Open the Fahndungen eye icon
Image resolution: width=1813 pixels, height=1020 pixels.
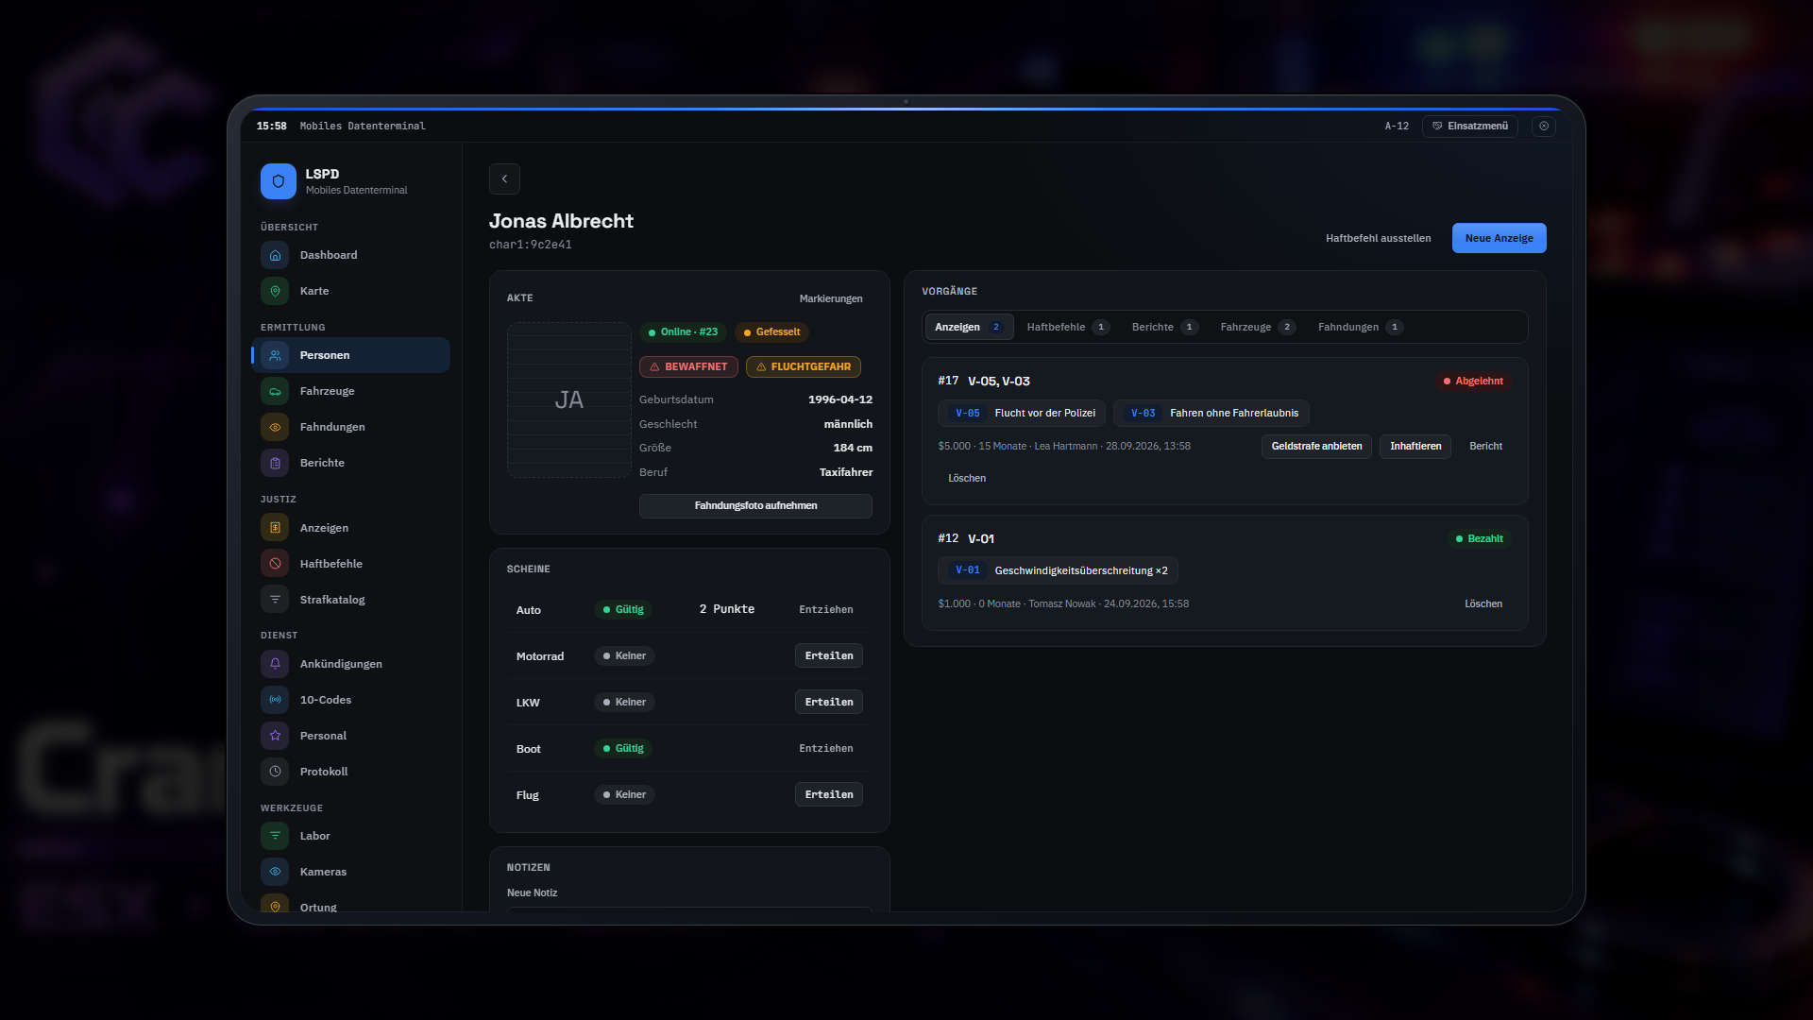coord(275,427)
